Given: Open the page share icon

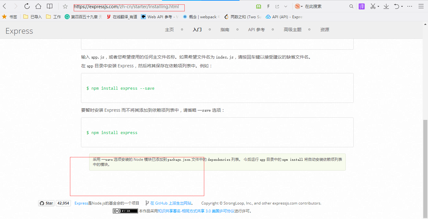Looking at the screenshot, I should click(277, 6).
